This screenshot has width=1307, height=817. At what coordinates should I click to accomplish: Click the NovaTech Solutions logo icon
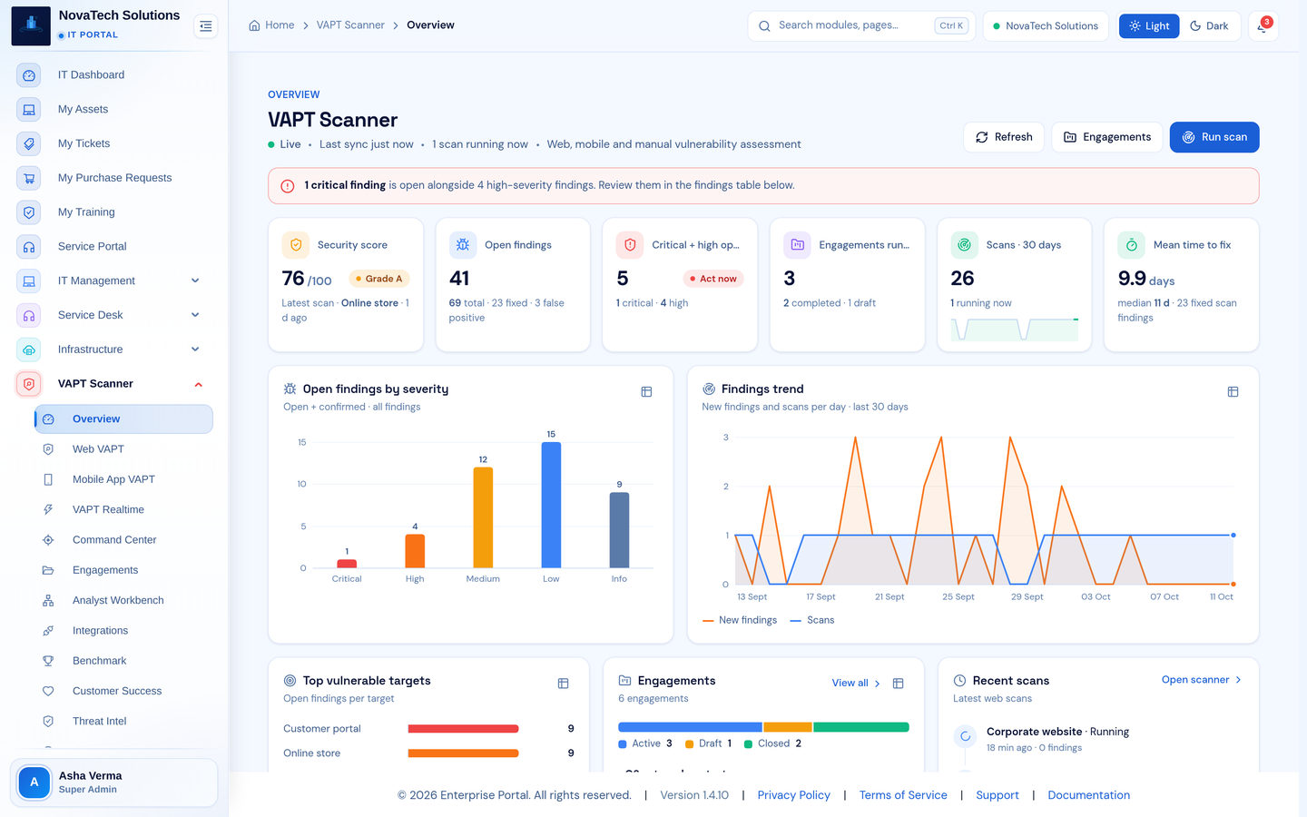31,25
